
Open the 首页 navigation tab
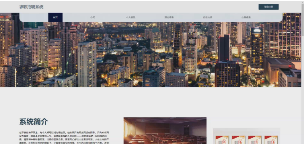click(55, 18)
